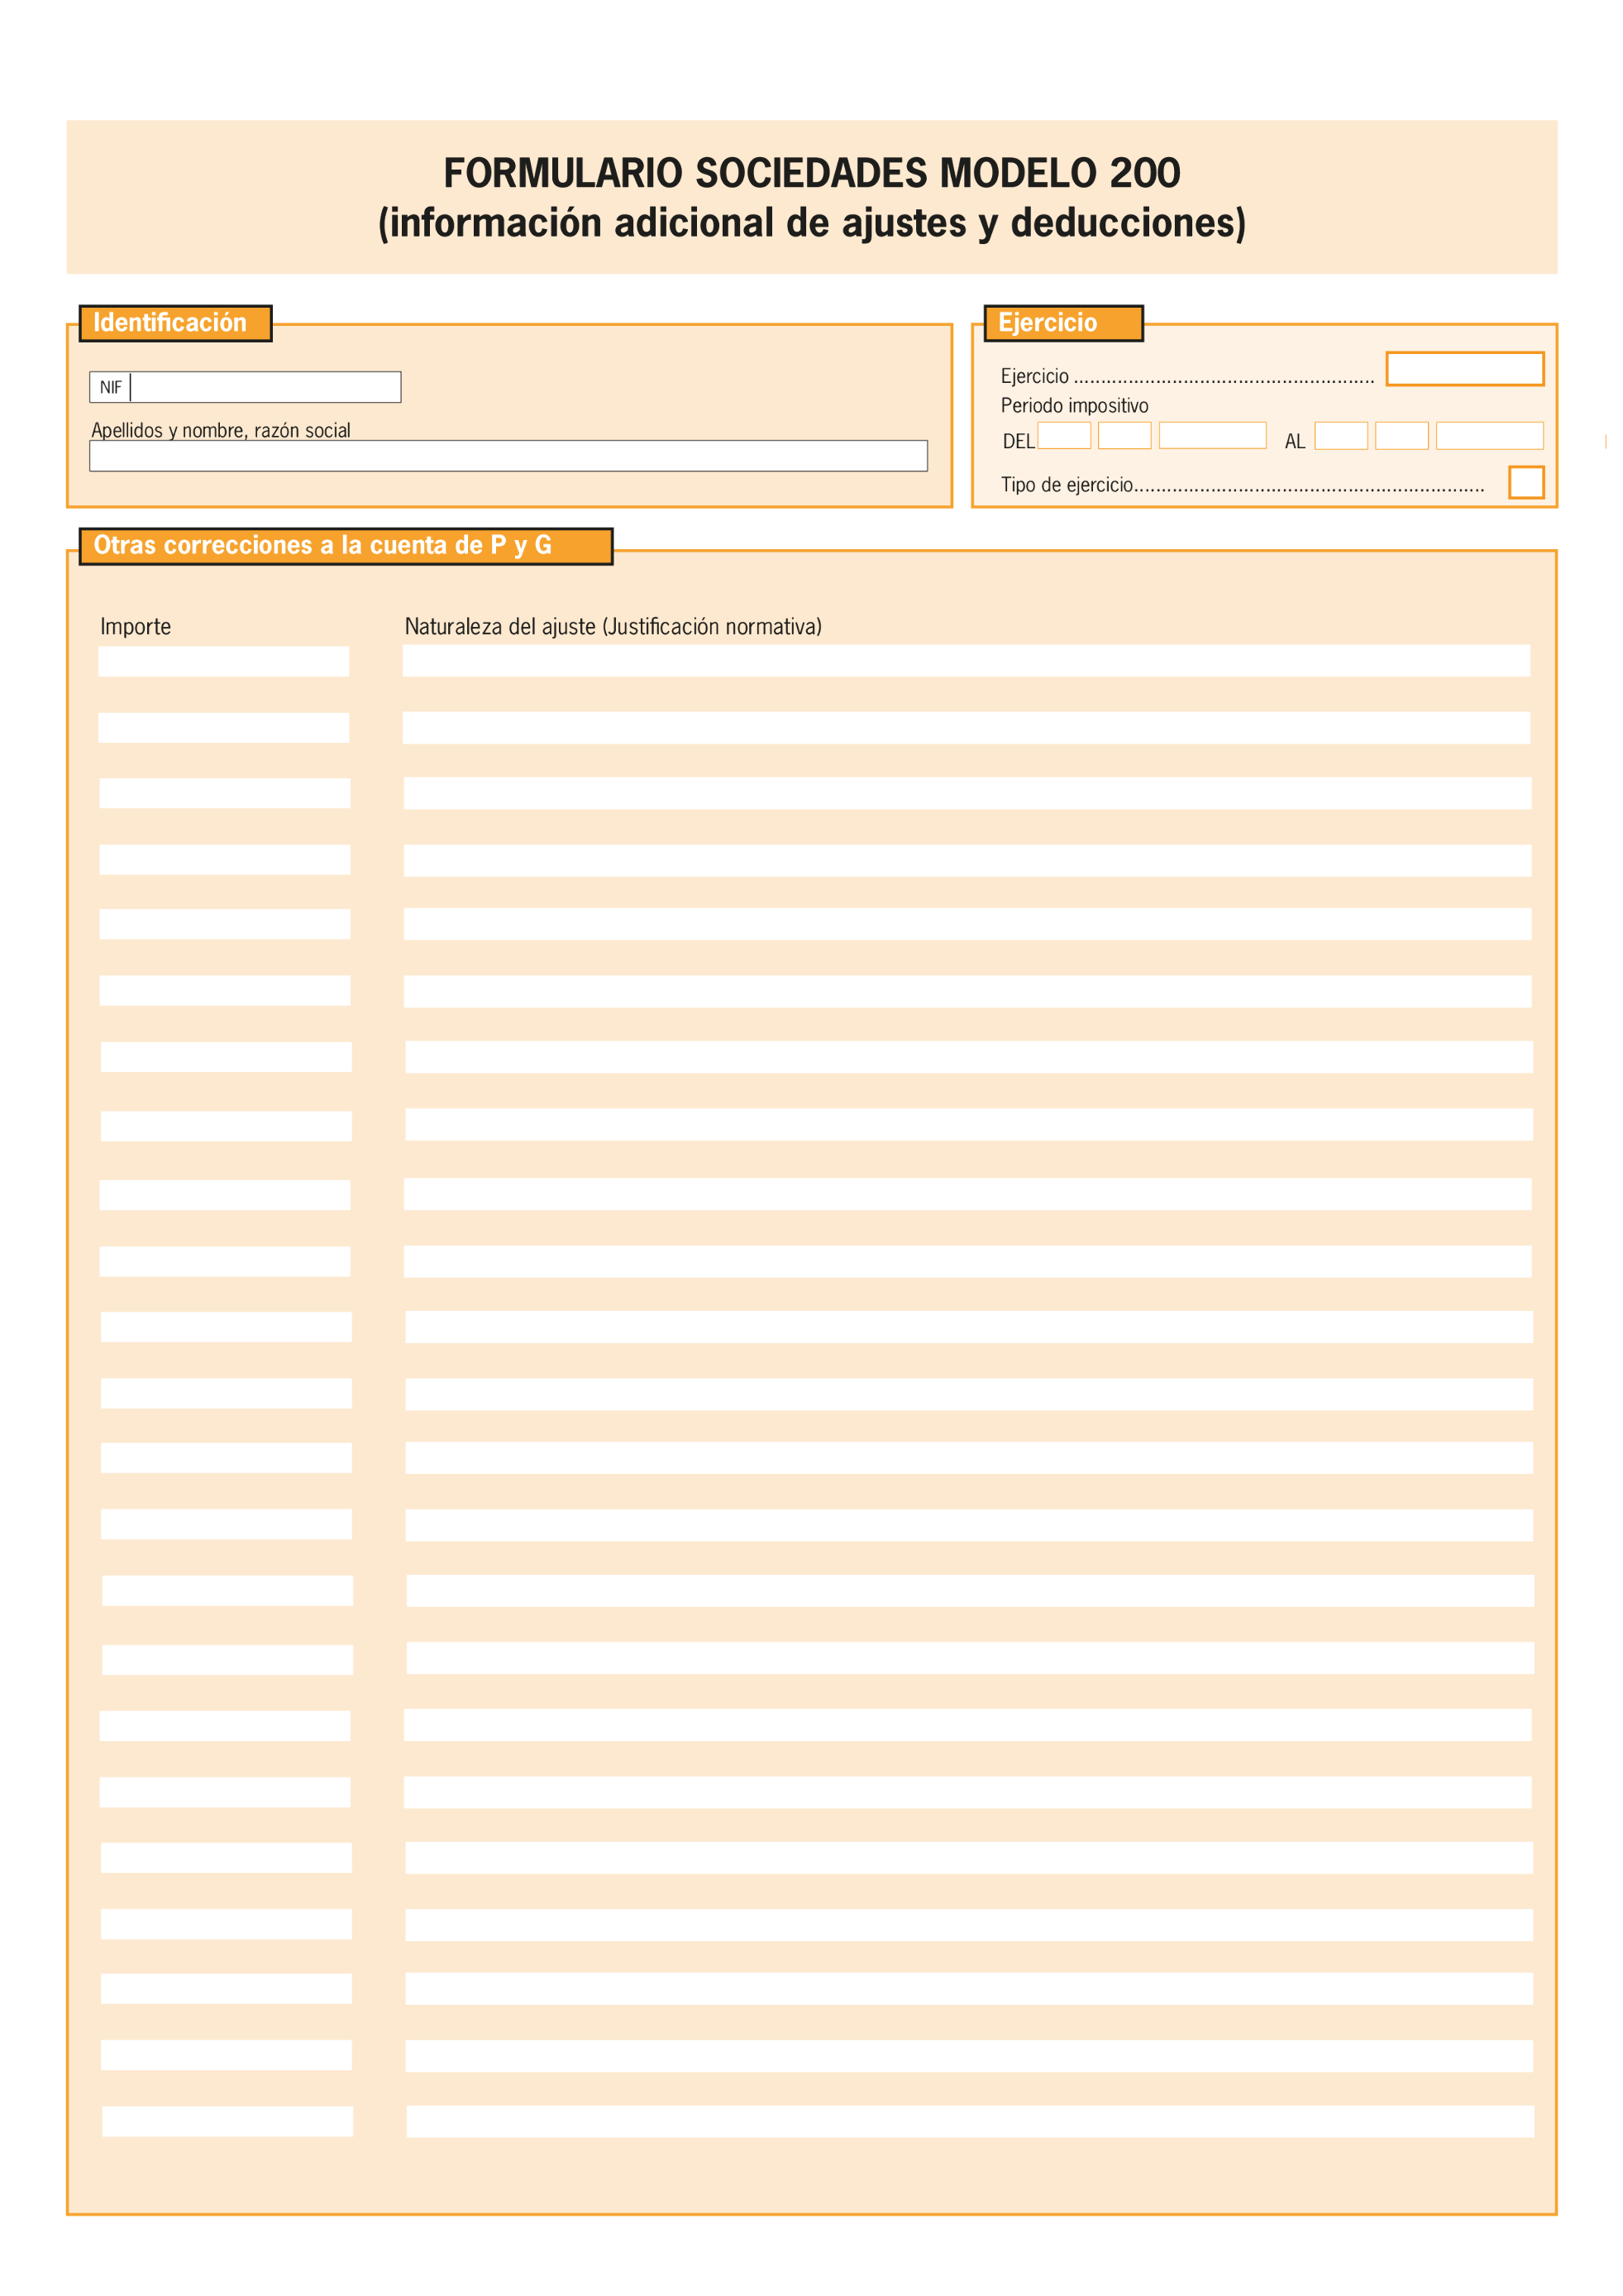The image size is (1623, 2296).
Task: Click the NIF input field
Action: click(265, 387)
